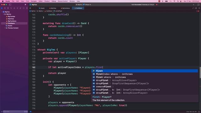
Task: Open the test navigator icon
Action: [x=17, y=8]
